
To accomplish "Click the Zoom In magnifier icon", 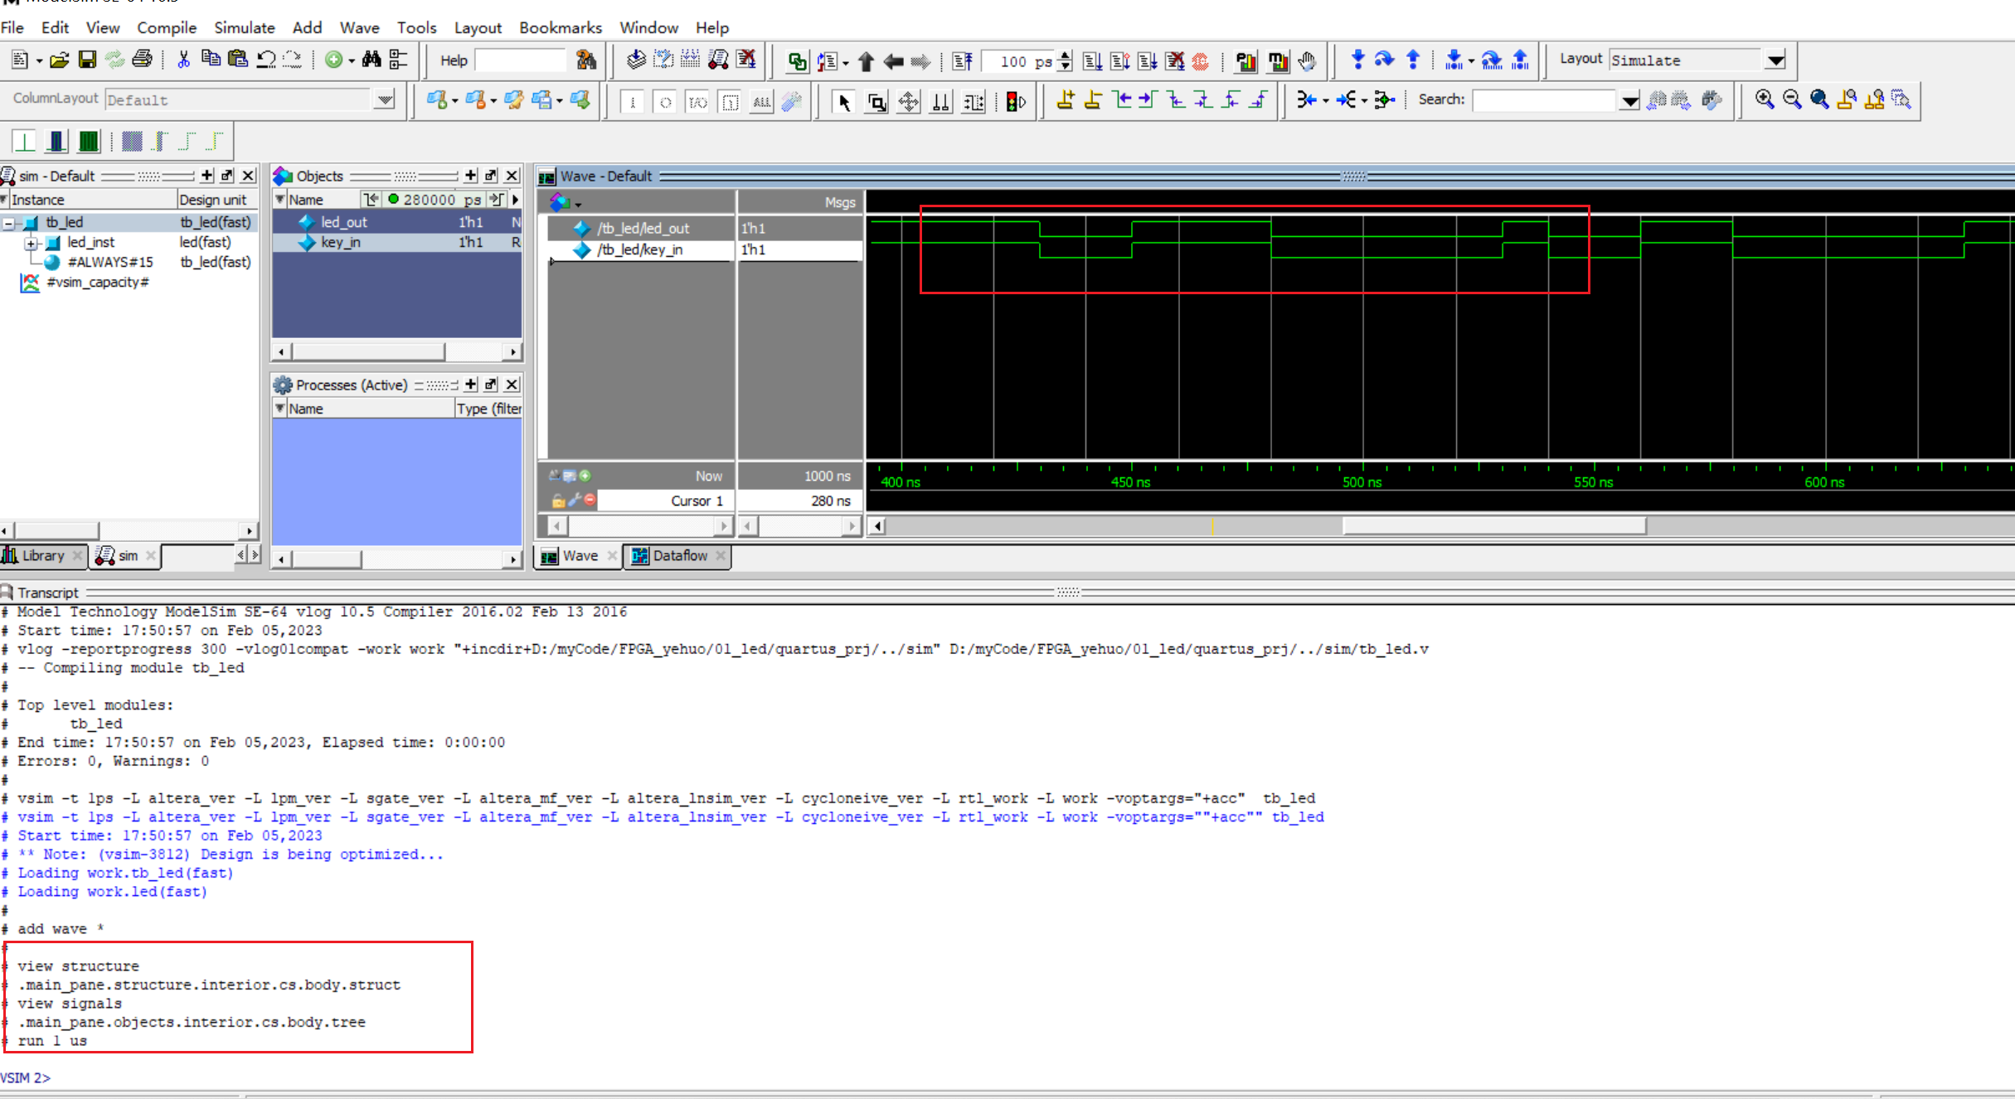I will click(x=1765, y=100).
